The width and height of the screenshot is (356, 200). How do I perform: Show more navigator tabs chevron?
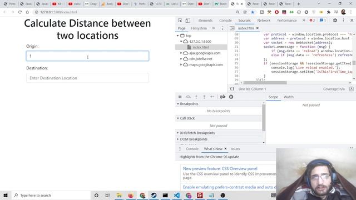[x=214, y=28]
